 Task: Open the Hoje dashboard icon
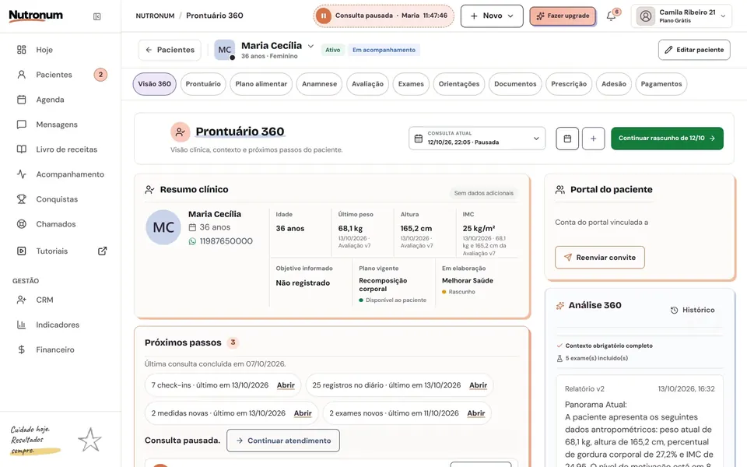click(x=22, y=50)
